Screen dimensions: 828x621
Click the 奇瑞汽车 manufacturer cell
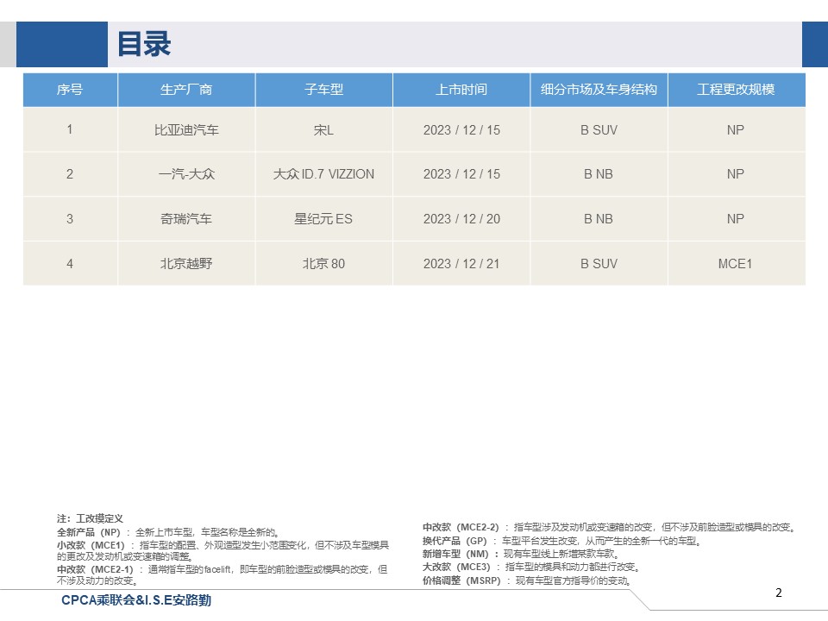click(186, 219)
